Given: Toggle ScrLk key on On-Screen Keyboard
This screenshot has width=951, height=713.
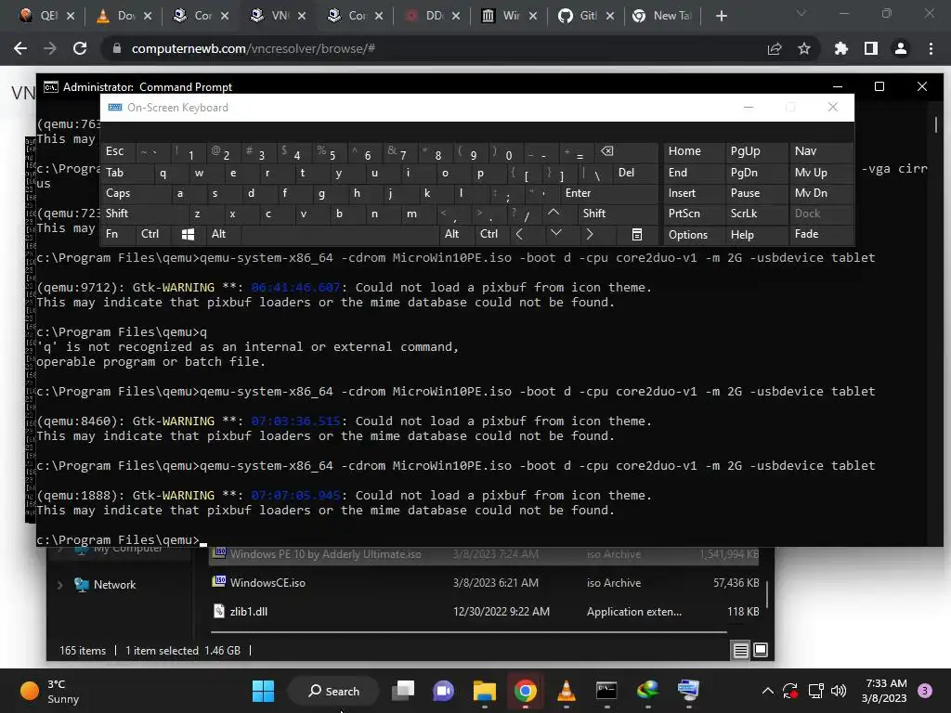Looking at the screenshot, I should coord(755,214).
